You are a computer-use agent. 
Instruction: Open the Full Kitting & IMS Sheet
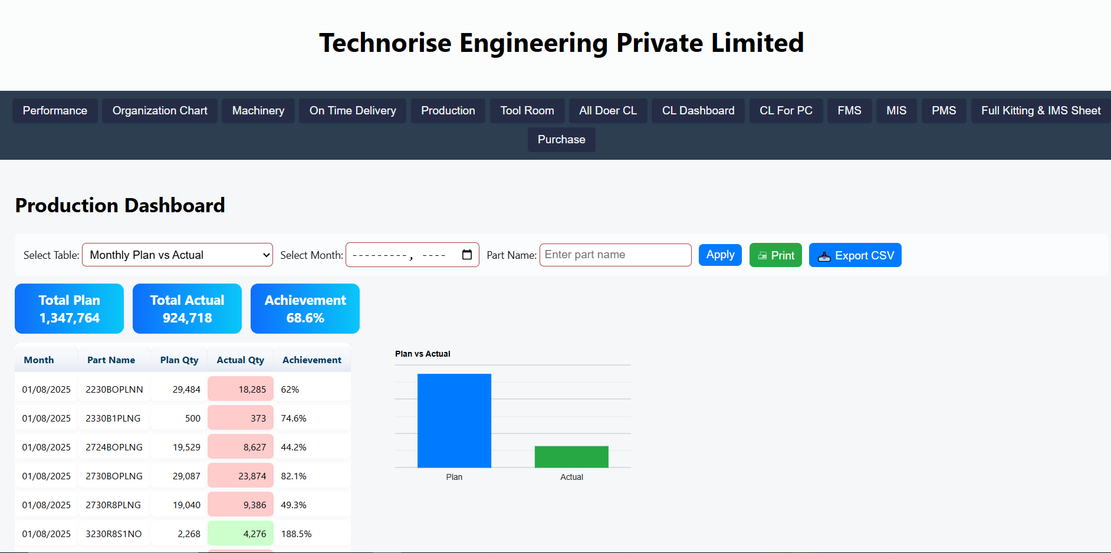(1040, 110)
